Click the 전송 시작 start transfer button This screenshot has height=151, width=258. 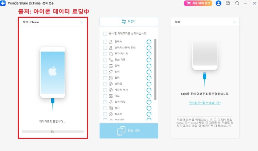point(129,131)
